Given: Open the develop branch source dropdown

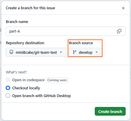Looking at the screenshot, I should (x=86, y=52).
